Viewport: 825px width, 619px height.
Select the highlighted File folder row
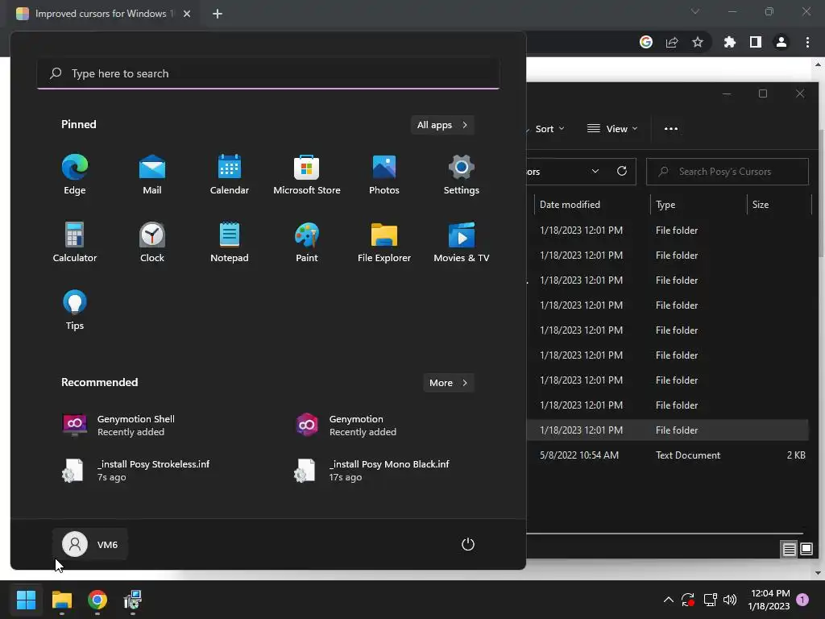point(667,430)
